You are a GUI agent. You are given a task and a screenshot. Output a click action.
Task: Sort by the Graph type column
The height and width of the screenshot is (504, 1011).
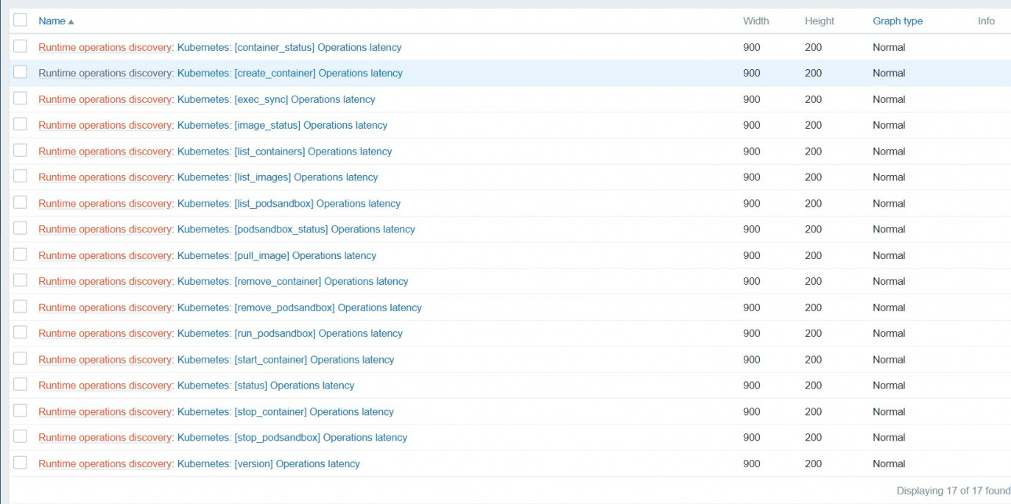point(897,21)
